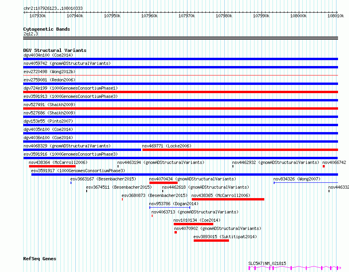Click red bar for nsv438364 variant
Image resolution: width=349 pixels, height=272 pixels.
52,166
